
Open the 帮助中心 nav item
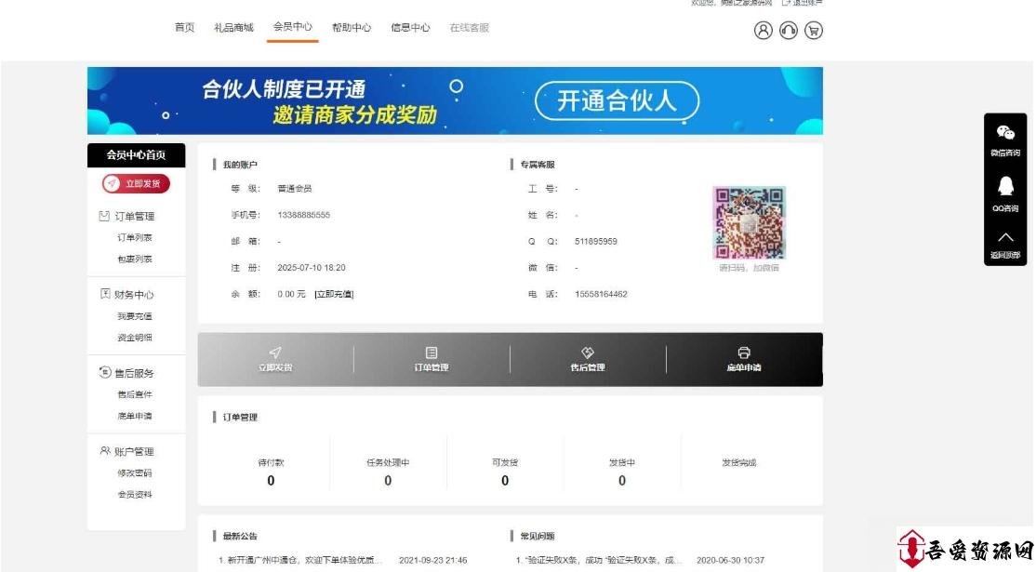(x=352, y=28)
